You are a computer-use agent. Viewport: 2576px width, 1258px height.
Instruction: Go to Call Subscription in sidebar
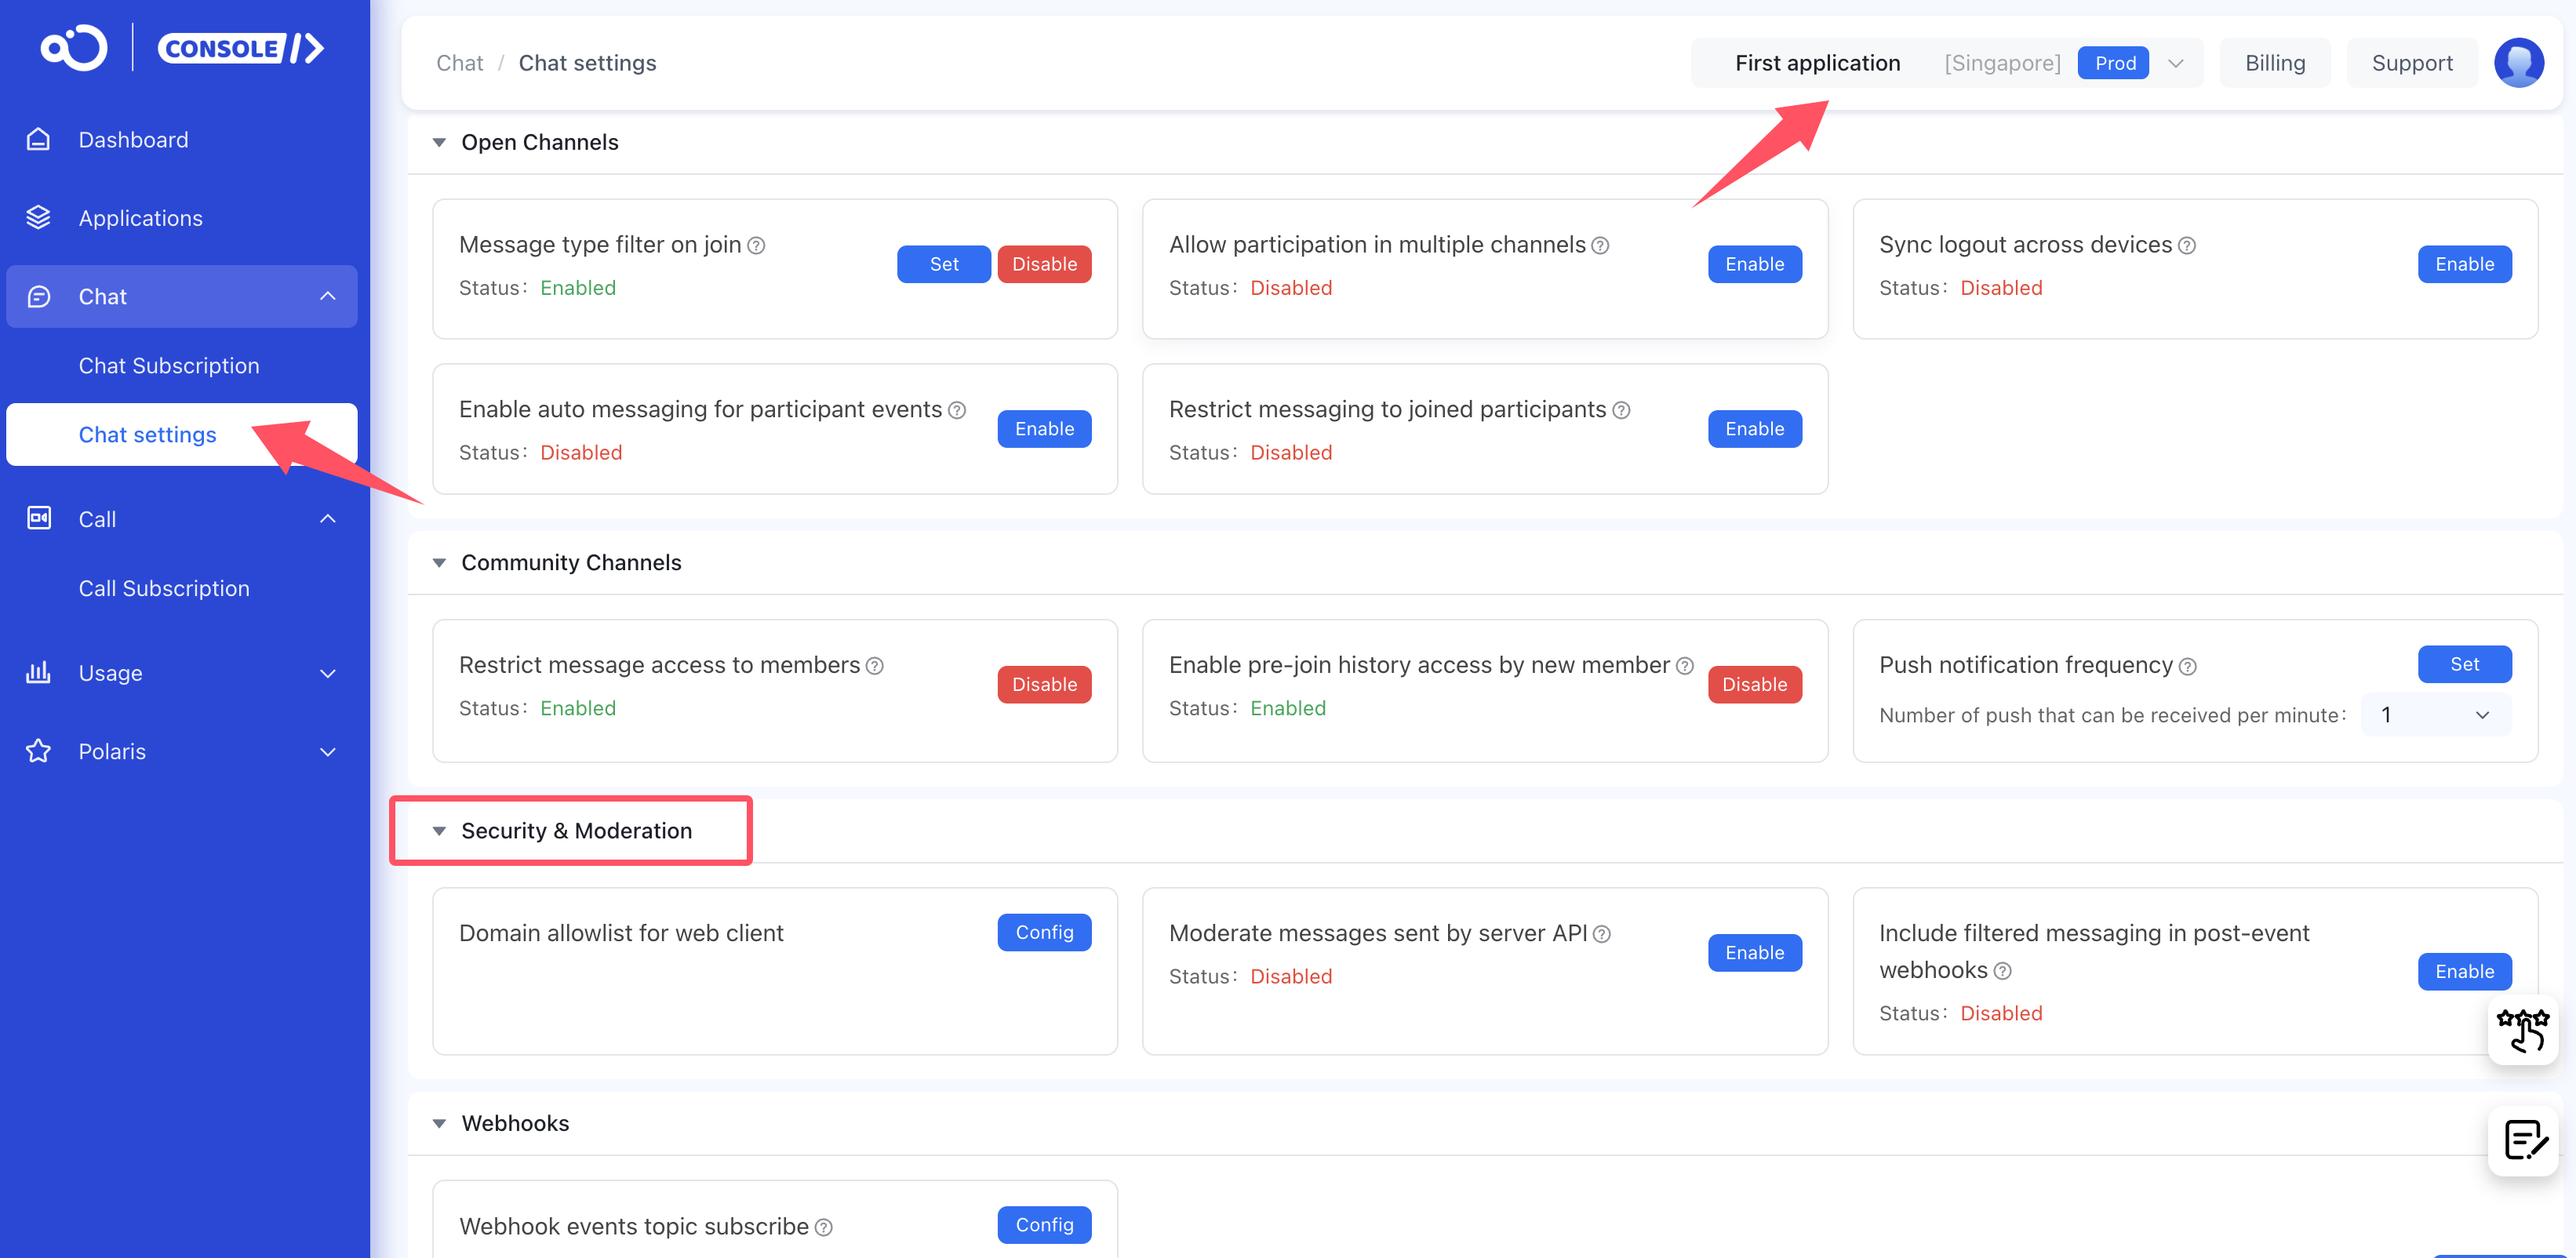pos(164,588)
